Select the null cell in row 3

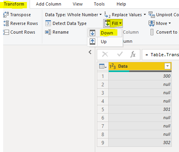click(140, 93)
